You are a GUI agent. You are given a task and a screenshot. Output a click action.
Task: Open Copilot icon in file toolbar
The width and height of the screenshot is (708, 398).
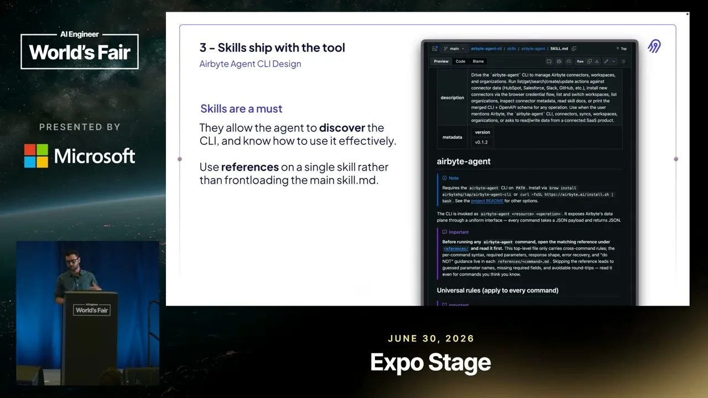tap(559, 61)
